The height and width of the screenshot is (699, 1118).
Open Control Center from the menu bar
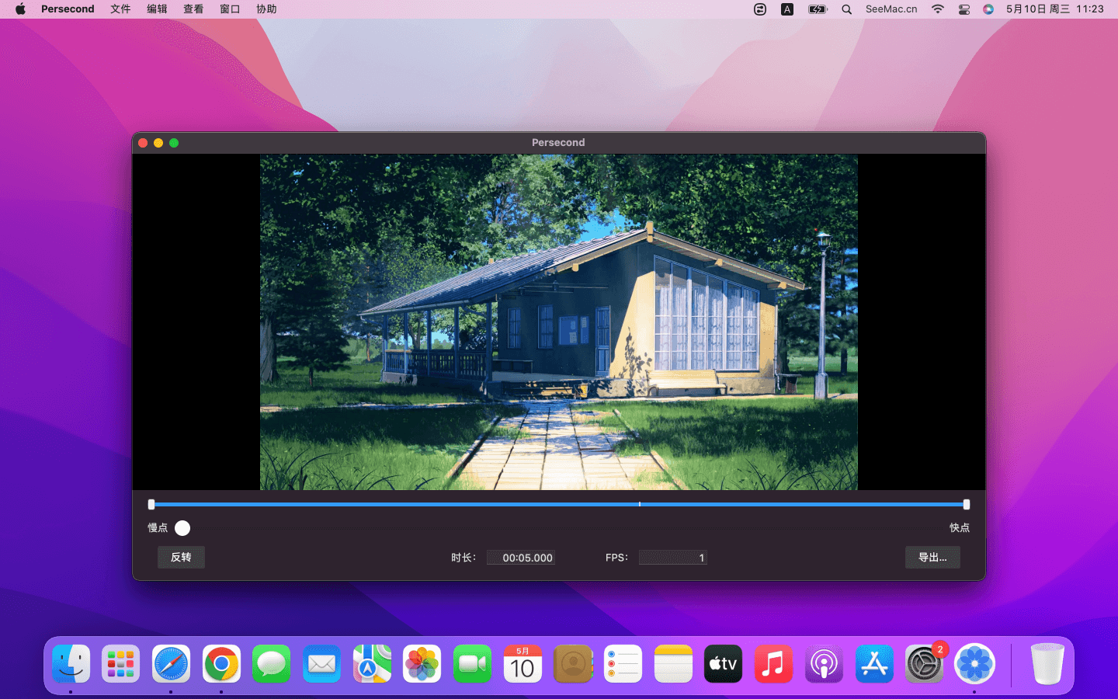point(964,9)
